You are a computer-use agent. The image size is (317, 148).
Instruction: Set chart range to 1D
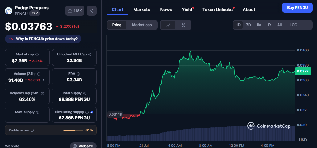tap(238, 25)
